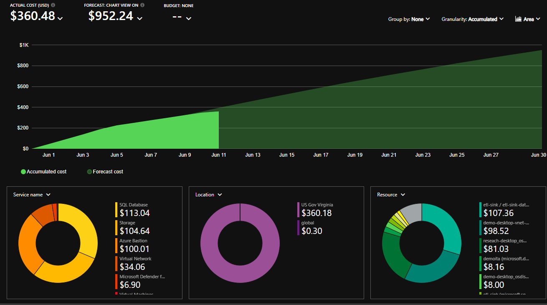
Task: Select the Azure Bastion legend entry
Action: coord(134,246)
